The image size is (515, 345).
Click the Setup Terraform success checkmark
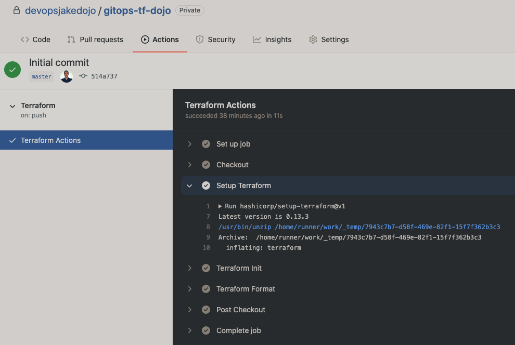pyautogui.click(x=206, y=185)
